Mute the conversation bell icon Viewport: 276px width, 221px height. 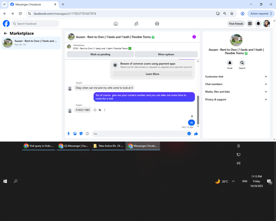(230, 63)
